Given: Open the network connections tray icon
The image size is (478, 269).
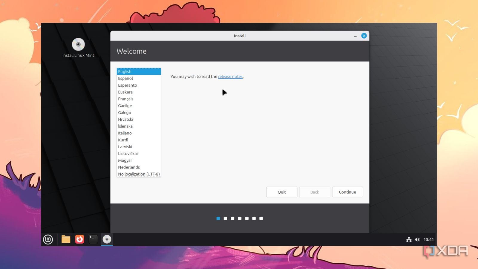Looking at the screenshot, I should (409, 239).
